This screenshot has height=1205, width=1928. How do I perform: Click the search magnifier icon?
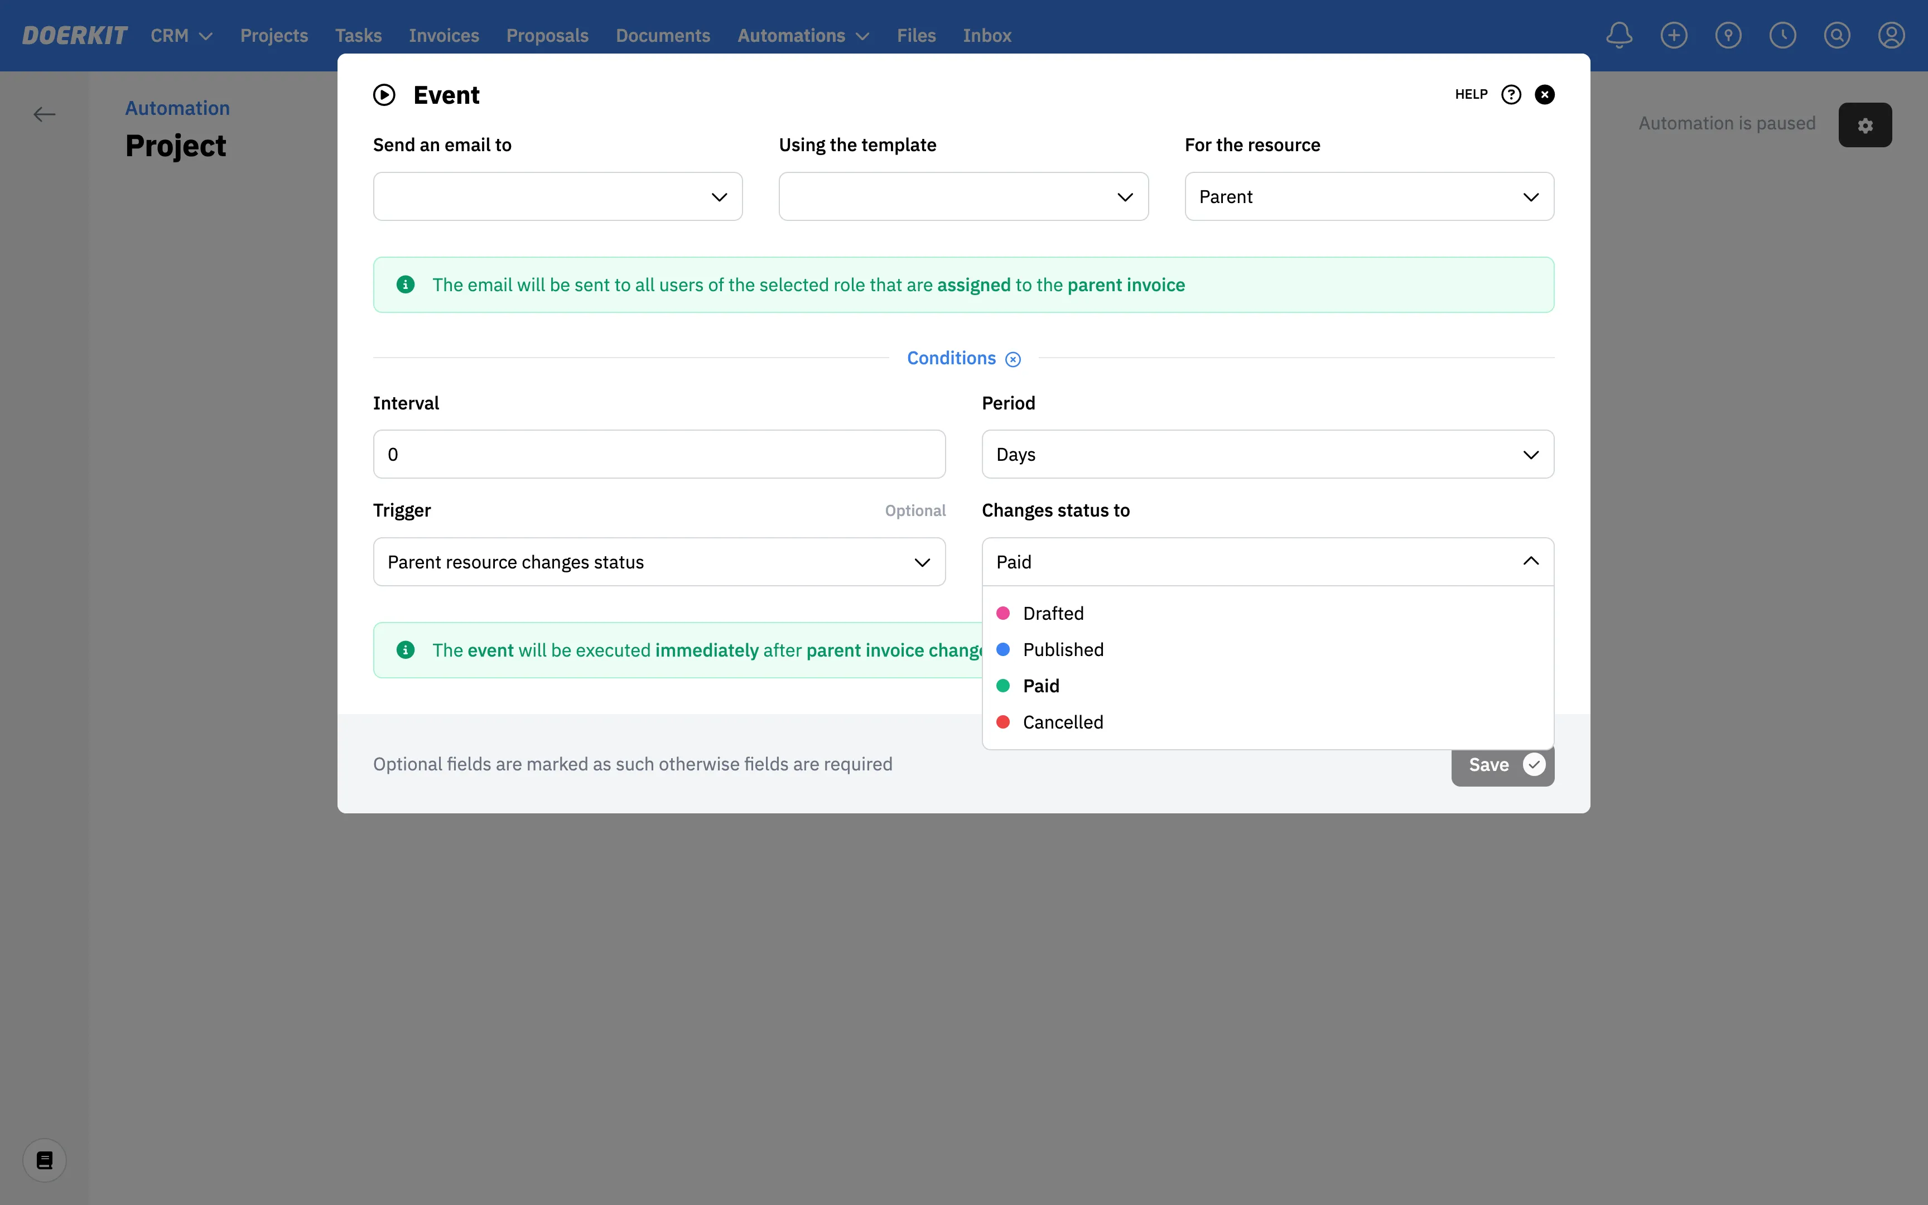[x=1837, y=35]
